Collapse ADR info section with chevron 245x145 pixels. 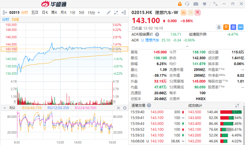point(187,46)
